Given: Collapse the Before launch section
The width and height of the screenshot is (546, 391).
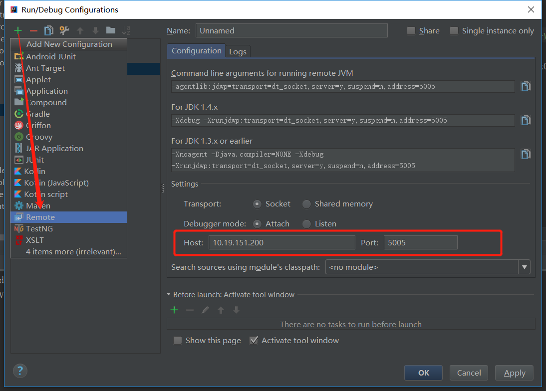Looking at the screenshot, I should (x=169, y=295).
